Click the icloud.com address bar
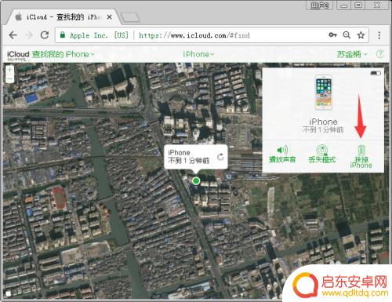392x302 pixels. [x=212, y=35]
